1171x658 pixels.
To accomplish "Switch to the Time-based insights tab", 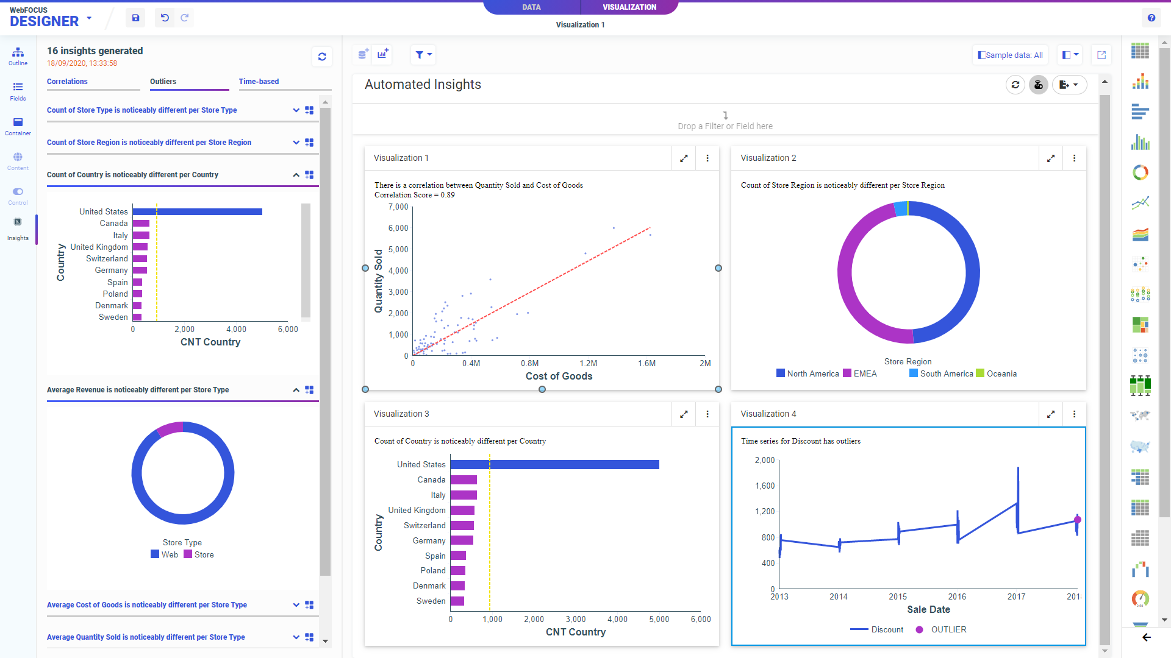I will (259, 82).
